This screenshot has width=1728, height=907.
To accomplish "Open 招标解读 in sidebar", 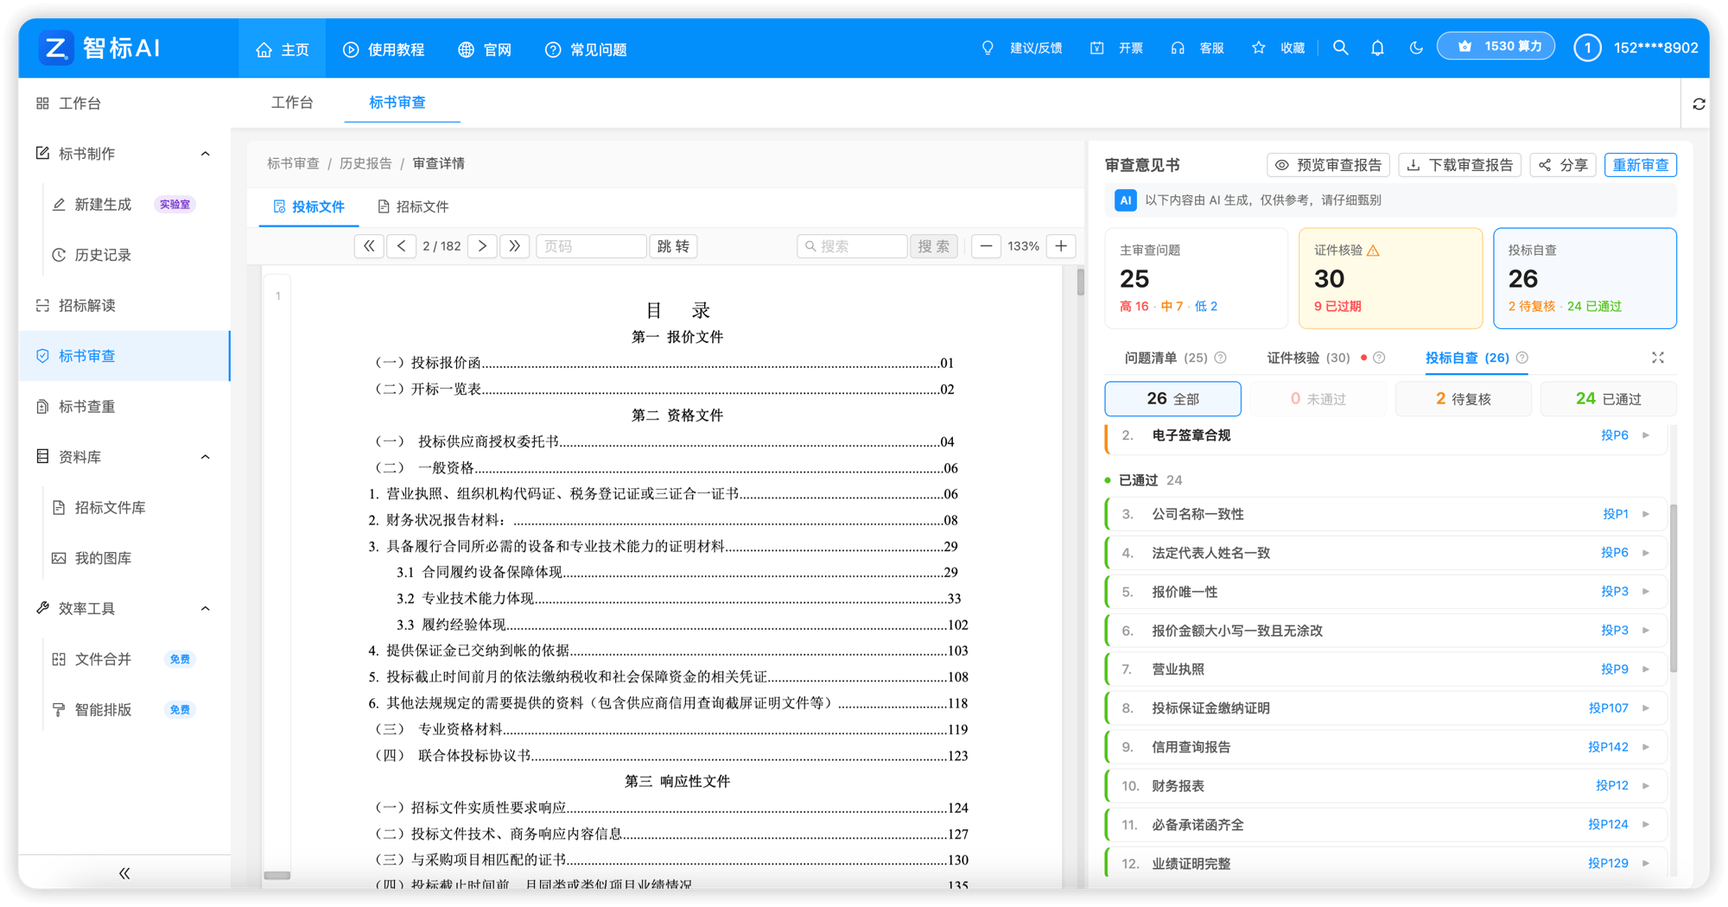I will point(86,305).
